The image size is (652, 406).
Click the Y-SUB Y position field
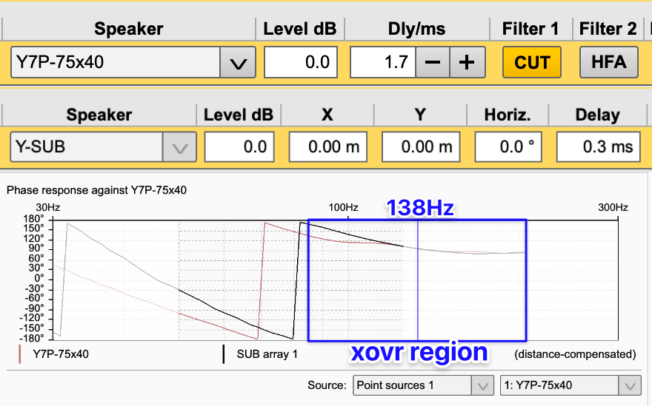[421, 147]
